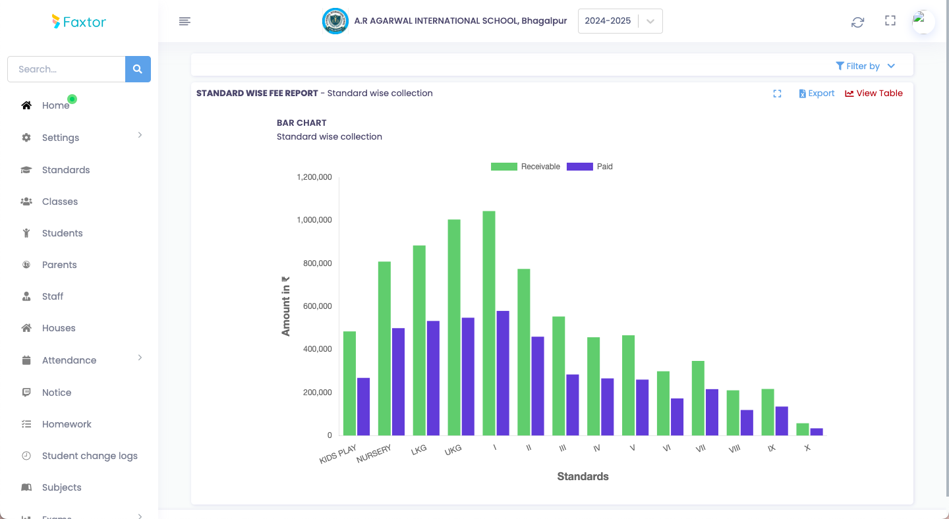Export the fee report
949x519 pixels.
817,94
